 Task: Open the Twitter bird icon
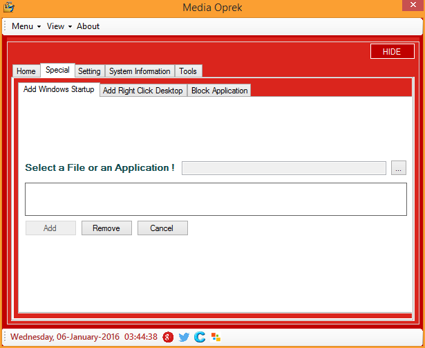184,337
